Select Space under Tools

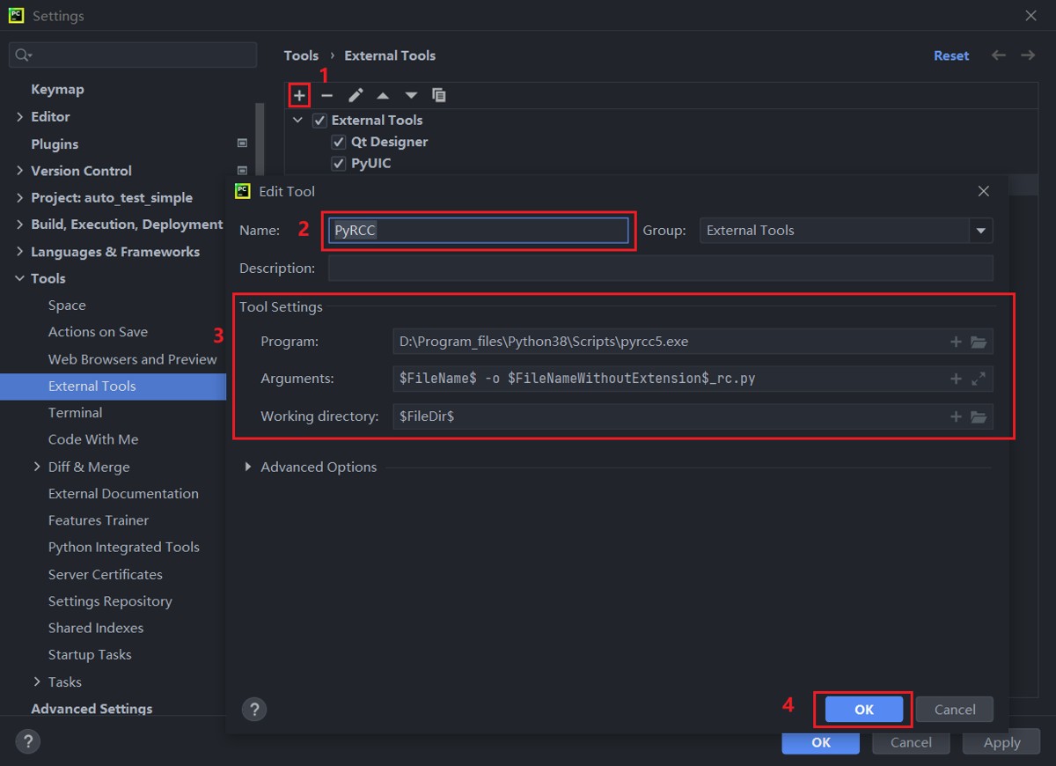pyautogui.click(x=67, y=306)
